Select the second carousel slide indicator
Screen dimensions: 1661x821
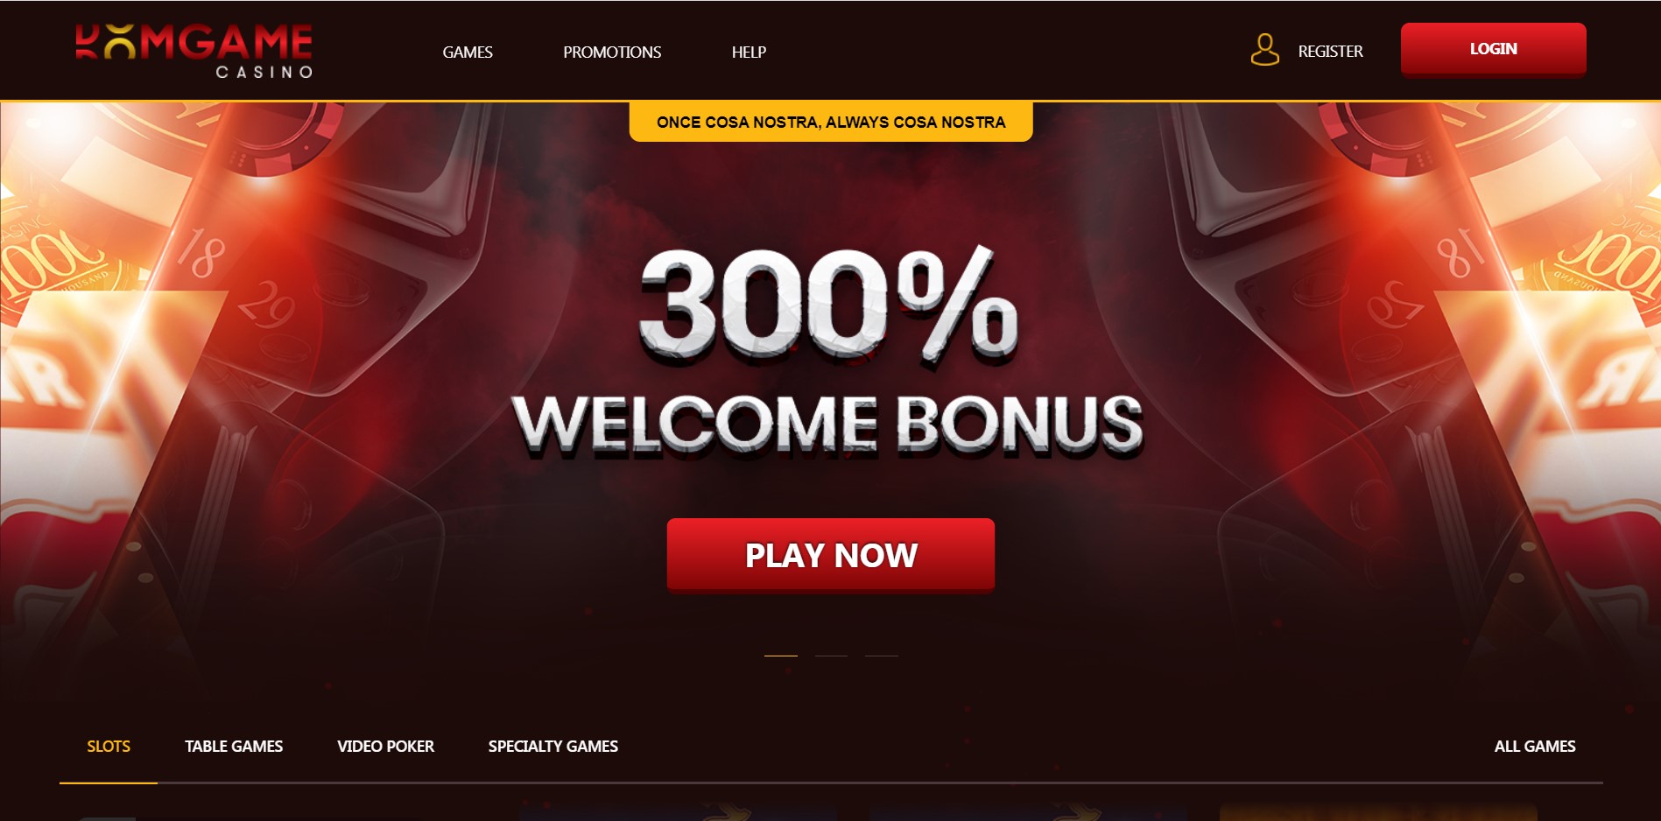[831, 655]
